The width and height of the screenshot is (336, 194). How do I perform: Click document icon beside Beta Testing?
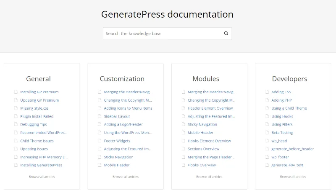[x=267, y=133]
